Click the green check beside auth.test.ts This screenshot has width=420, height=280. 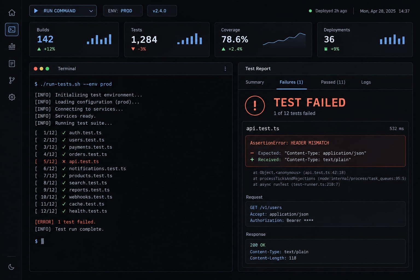(64, 133)
